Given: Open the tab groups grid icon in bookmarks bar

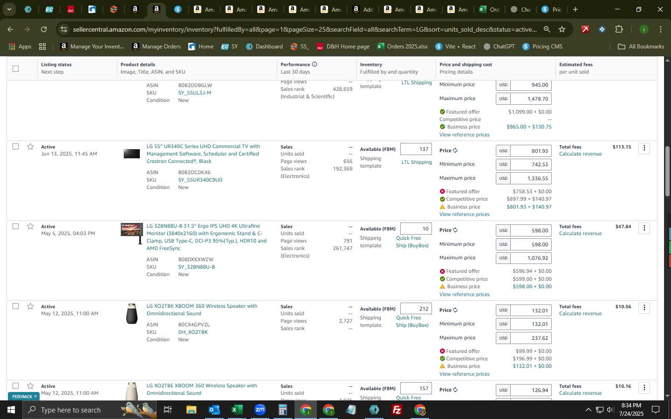Looking at the screenshot, I should [x=42, y=47].
